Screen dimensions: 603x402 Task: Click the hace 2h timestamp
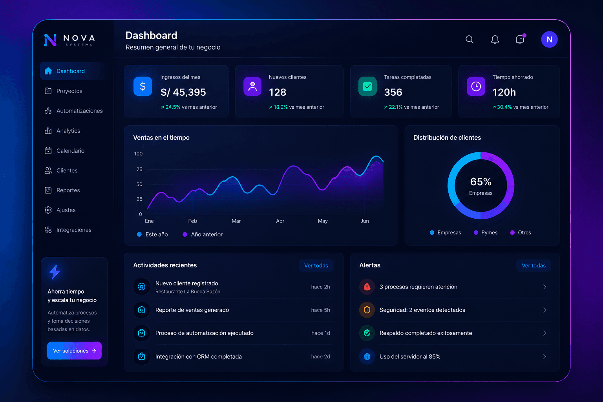tap(320, 287)
